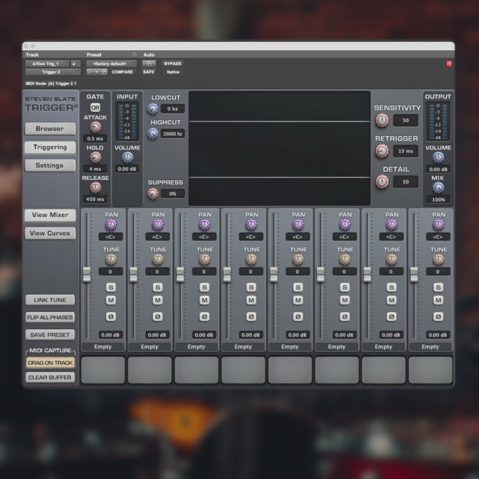Click the preset copy settings icon
Viewport: 479px width, 479px height.
[x=104, y=72]
